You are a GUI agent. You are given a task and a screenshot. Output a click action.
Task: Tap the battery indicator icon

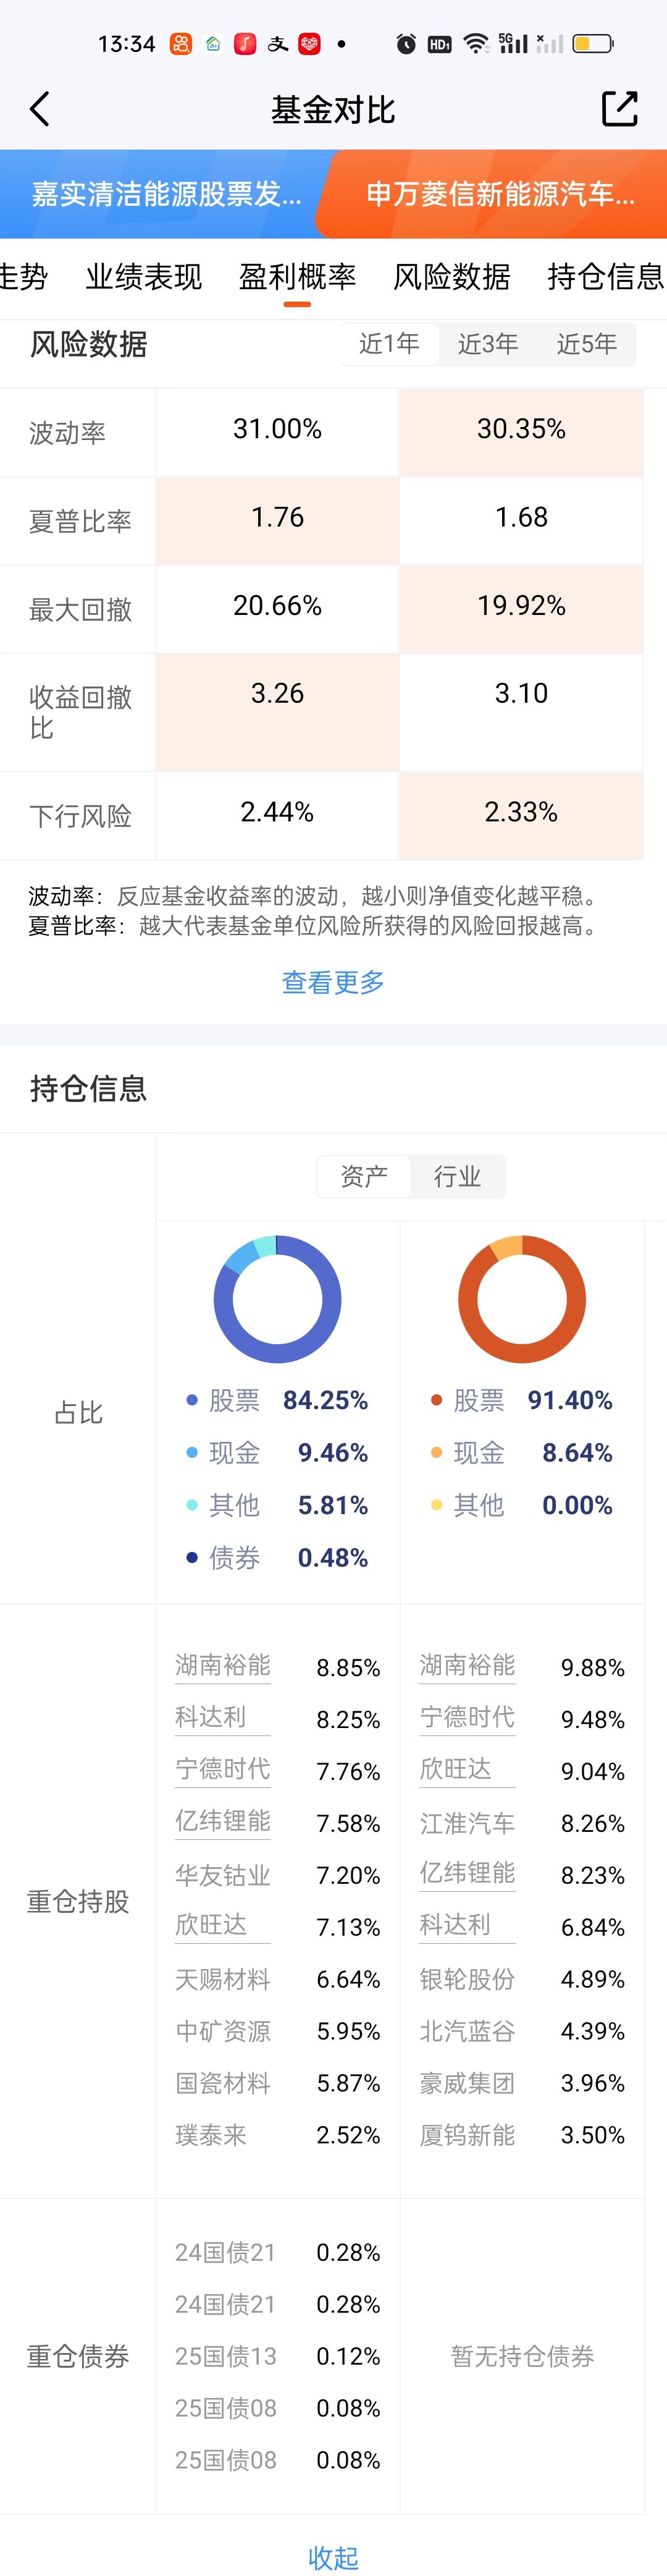point(593,44)
